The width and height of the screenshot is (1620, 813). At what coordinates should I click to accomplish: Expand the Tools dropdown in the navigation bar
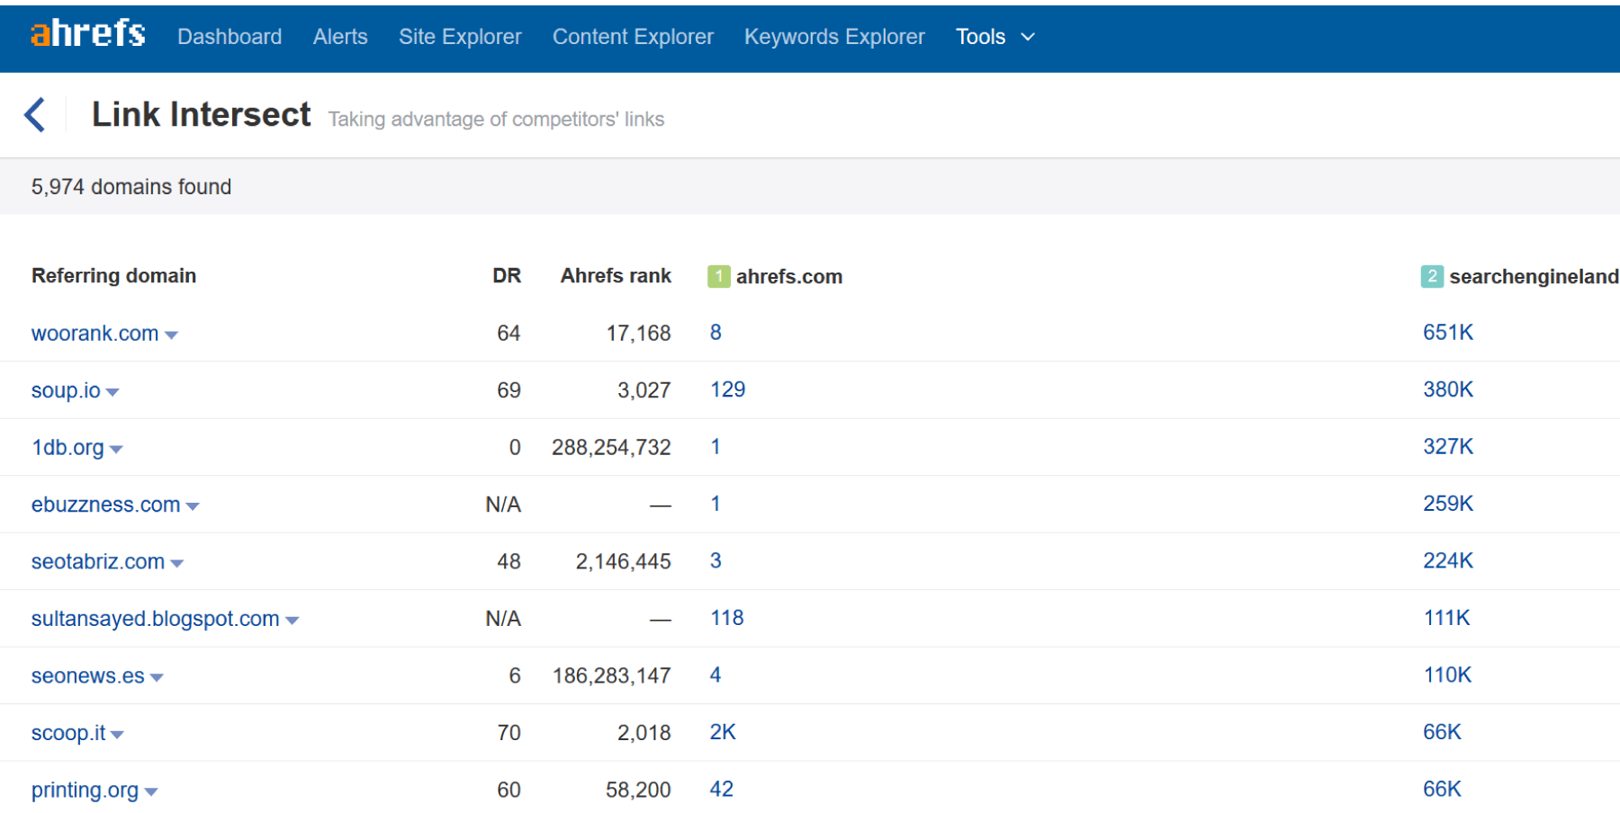click(x=994, y=37)
